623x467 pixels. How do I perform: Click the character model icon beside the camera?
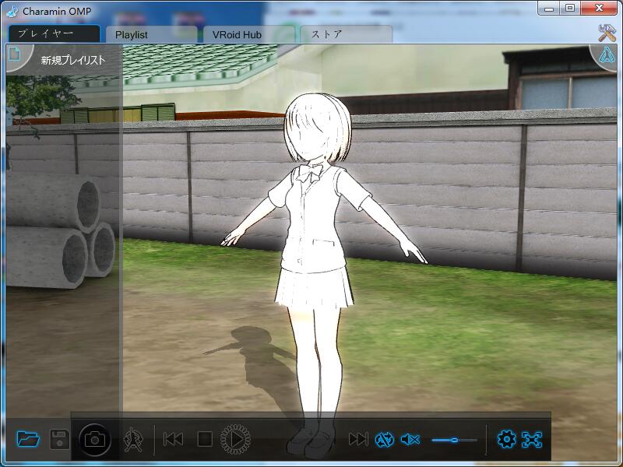pyautogui.click(x=133, y=440)
